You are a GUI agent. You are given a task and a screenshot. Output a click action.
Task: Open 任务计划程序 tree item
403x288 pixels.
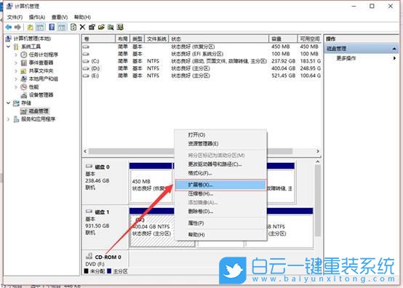tap(44, 55)
